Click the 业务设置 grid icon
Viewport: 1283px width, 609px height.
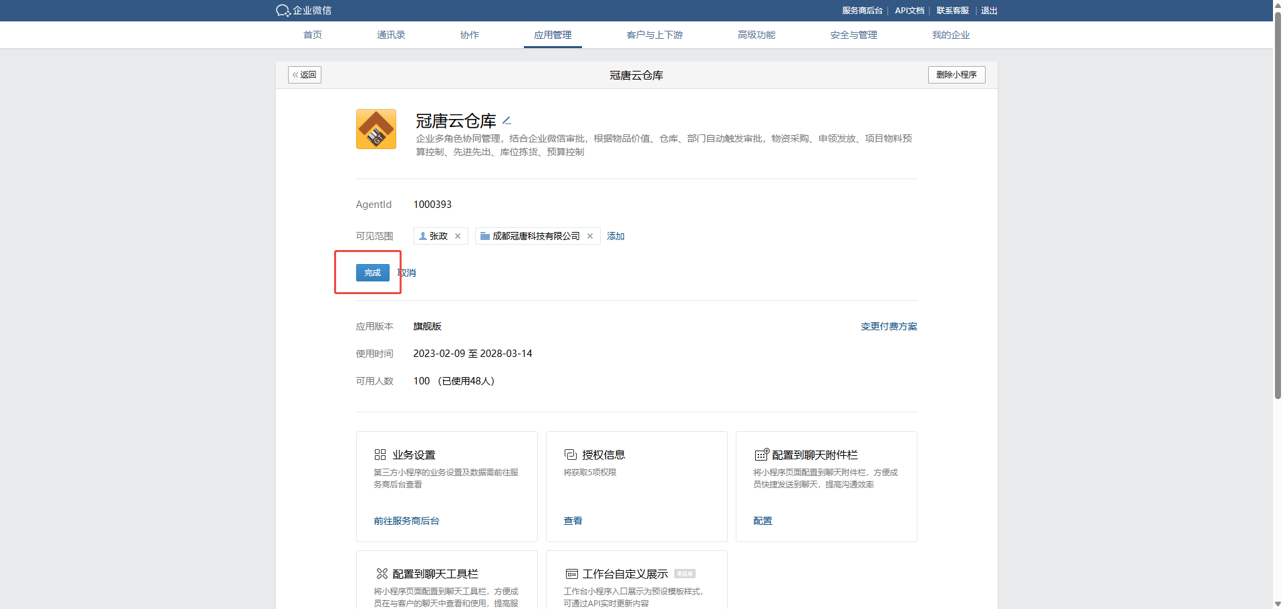380,455
